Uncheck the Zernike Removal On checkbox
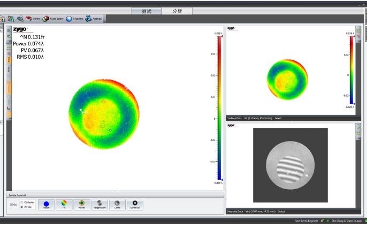The width and height of the screenshot is (367, 227). (11, 205)
